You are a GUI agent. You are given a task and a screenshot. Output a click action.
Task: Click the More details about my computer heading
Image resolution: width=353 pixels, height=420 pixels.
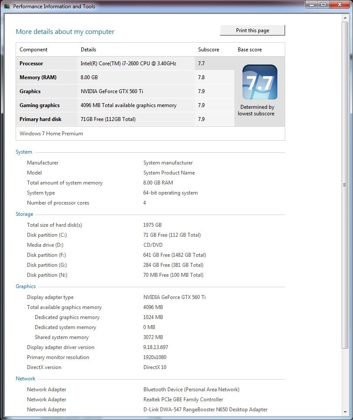65,32
